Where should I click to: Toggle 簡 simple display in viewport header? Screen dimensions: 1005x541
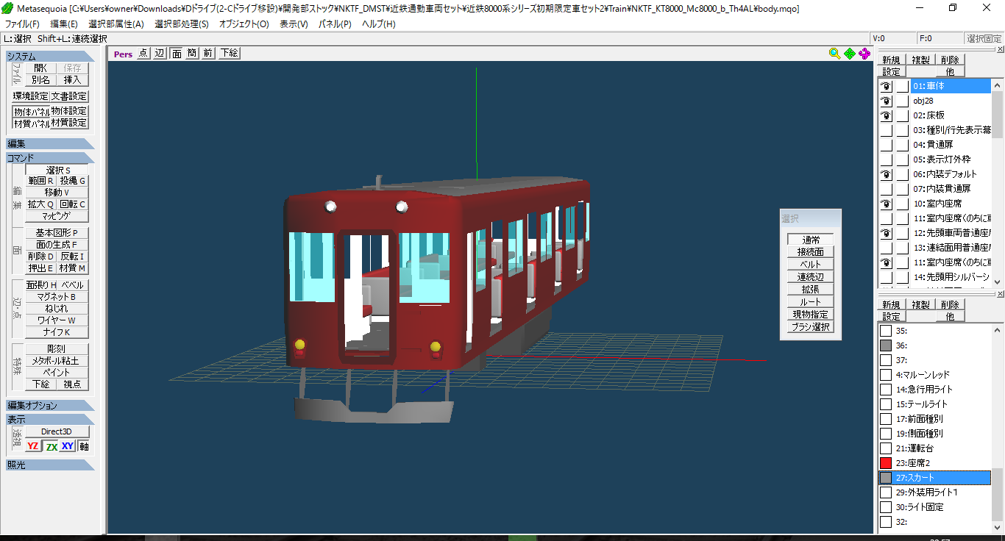click(x=192, y=53)
